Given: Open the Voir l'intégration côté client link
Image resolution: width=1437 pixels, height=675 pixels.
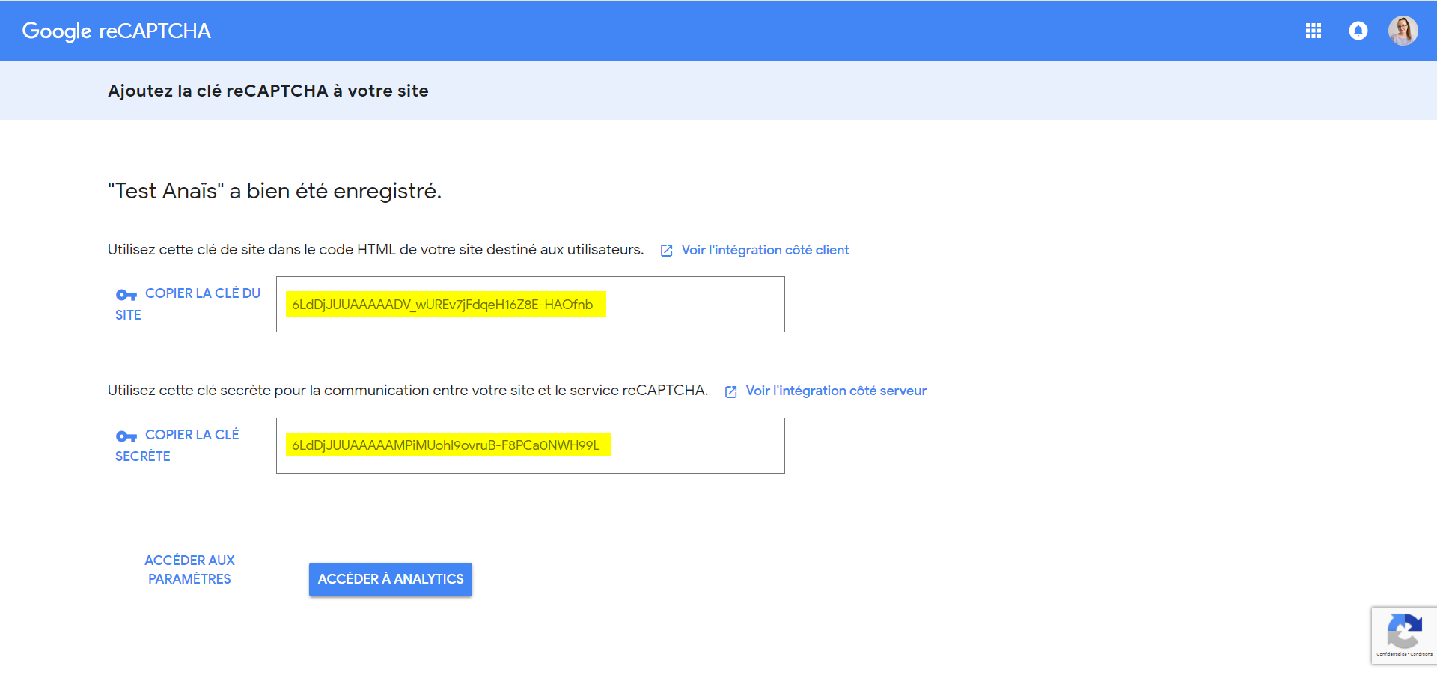Looking at the screenshot, I should pos(765,250).
